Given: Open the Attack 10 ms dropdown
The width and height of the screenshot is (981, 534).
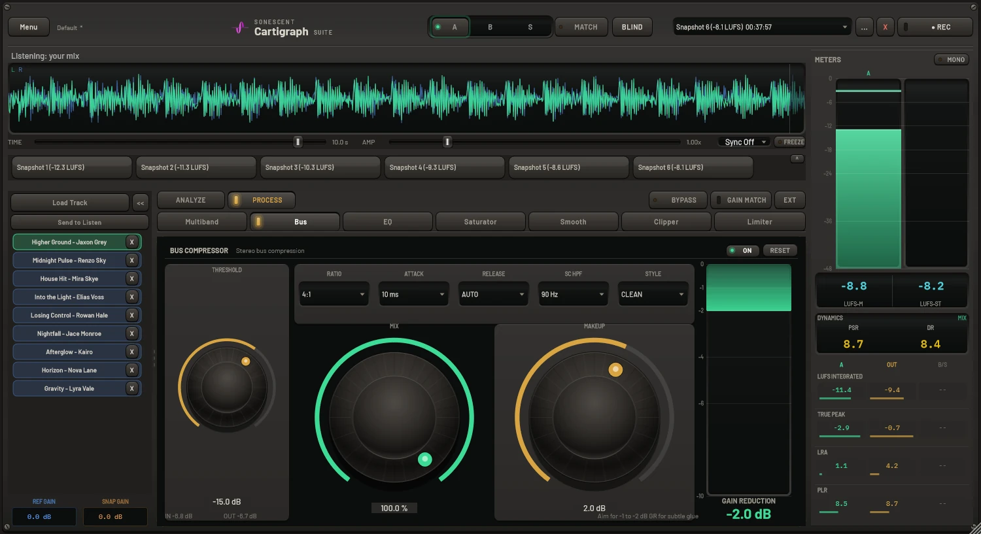Looking at the screenshot, I should tap(413, 294).
